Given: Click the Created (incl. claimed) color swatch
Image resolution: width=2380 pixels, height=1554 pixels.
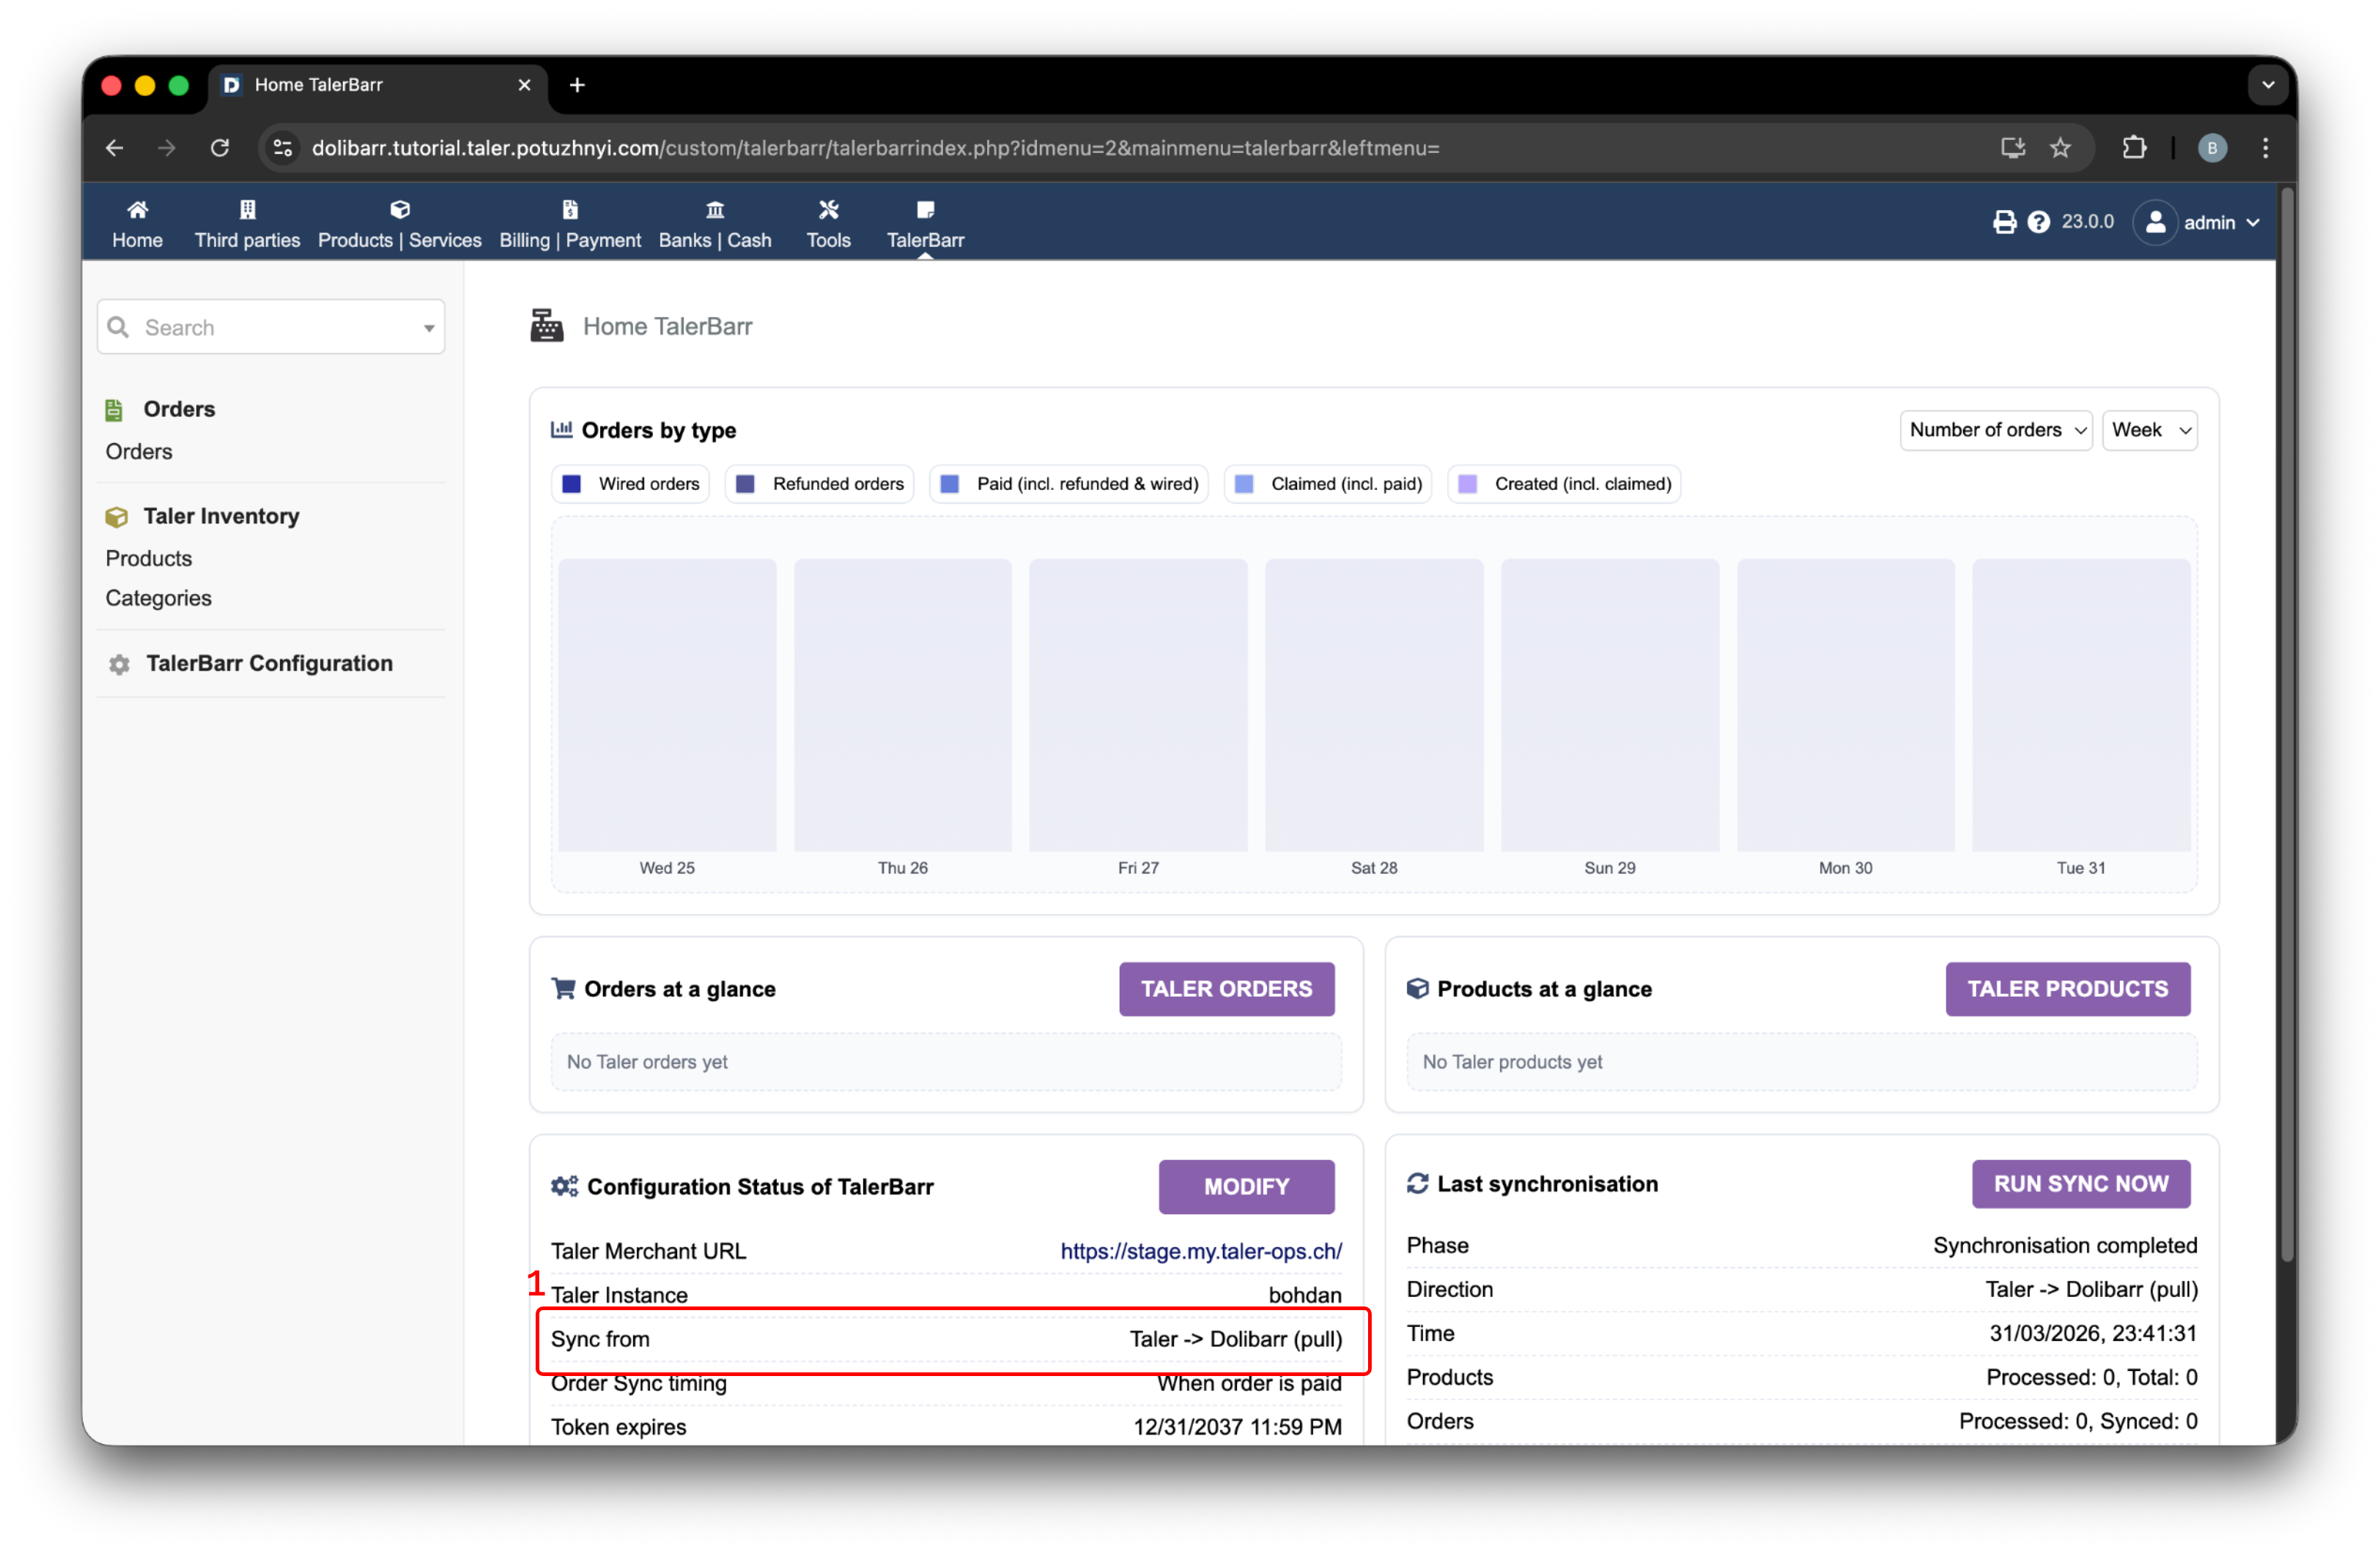Looking at the screenshot, I should pos(1467,483).
